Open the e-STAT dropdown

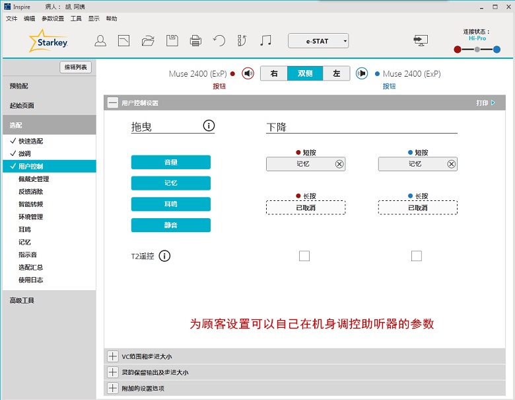point(318,41)
